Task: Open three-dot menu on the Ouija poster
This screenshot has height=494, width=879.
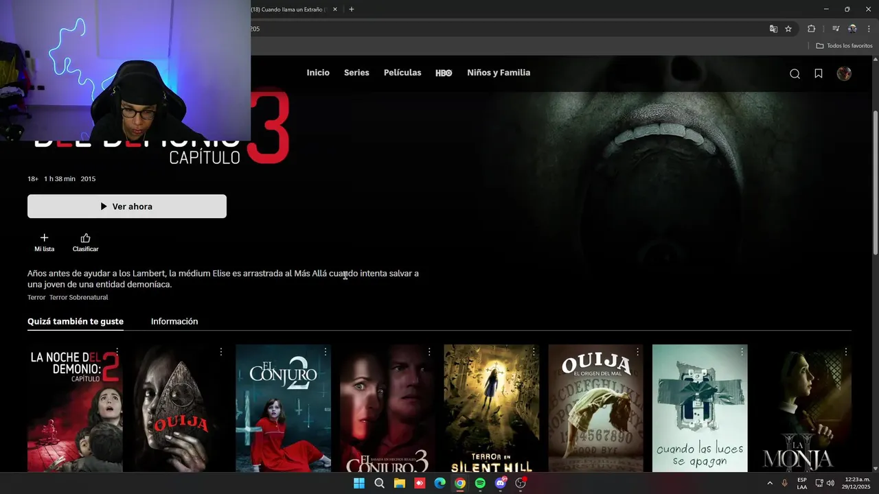Action: coord(221,351)
